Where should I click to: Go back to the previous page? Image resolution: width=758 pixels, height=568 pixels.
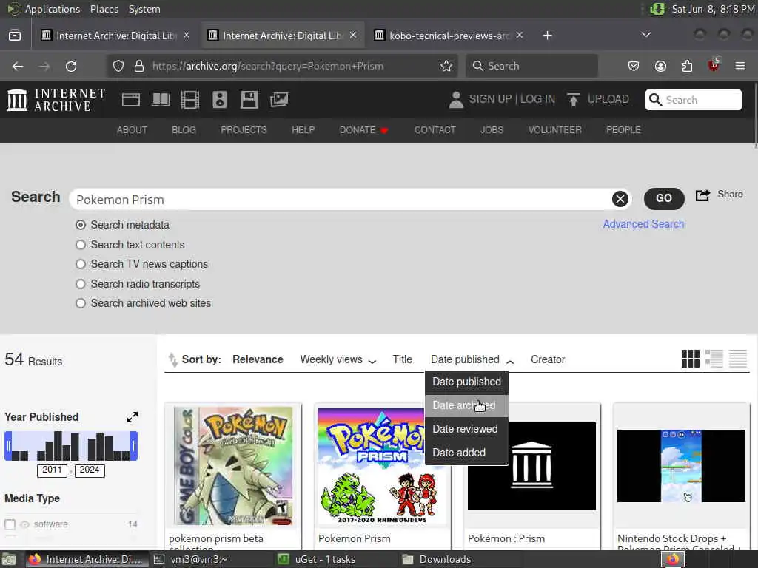(x=18, y=66)
